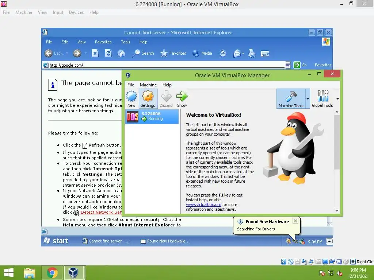Click the www.virtualbox.org link

(203, 205)
